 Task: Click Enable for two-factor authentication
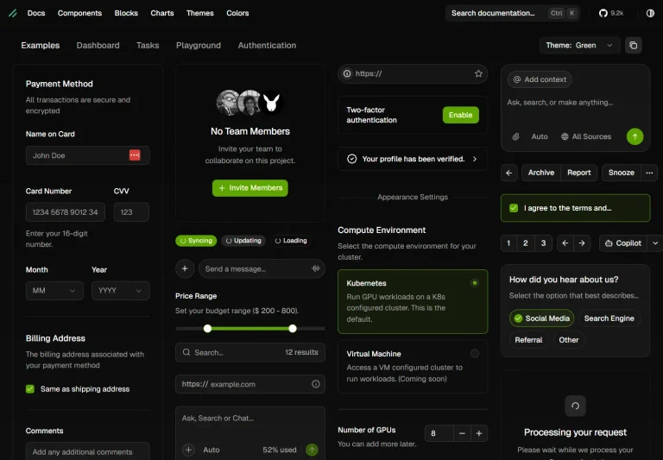point(460,115)
